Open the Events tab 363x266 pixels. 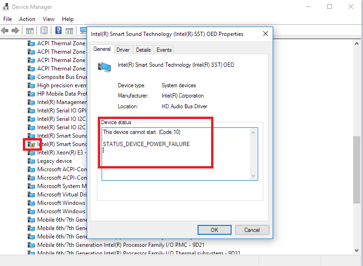pyautogui.click(x=164, y=50)
